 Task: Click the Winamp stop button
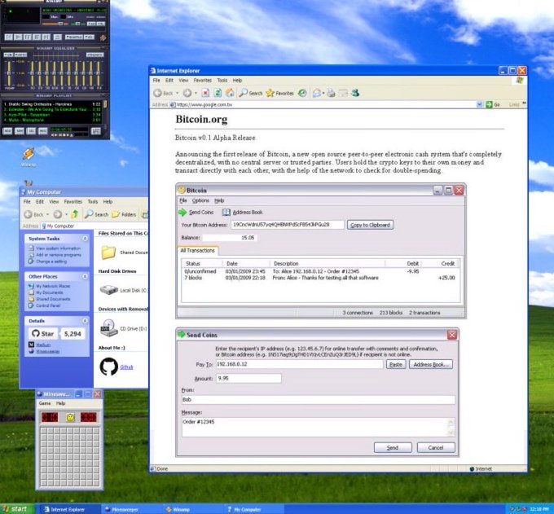(37, 37)
